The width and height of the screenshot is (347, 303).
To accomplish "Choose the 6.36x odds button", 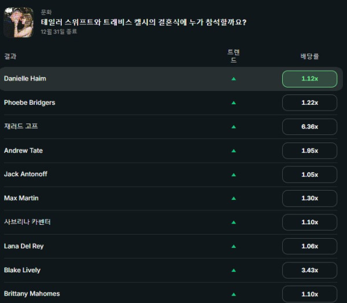I will 309,126.
